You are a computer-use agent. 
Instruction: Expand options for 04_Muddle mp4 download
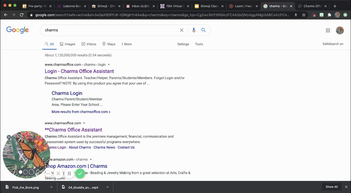pos(107,187)
